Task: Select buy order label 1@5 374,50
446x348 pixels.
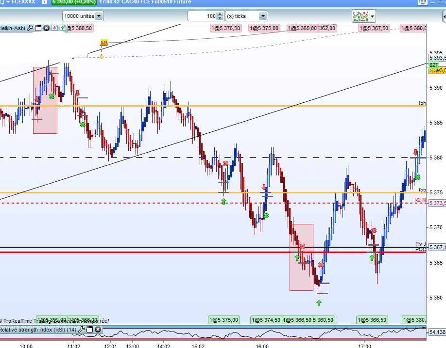Action: 266,320
